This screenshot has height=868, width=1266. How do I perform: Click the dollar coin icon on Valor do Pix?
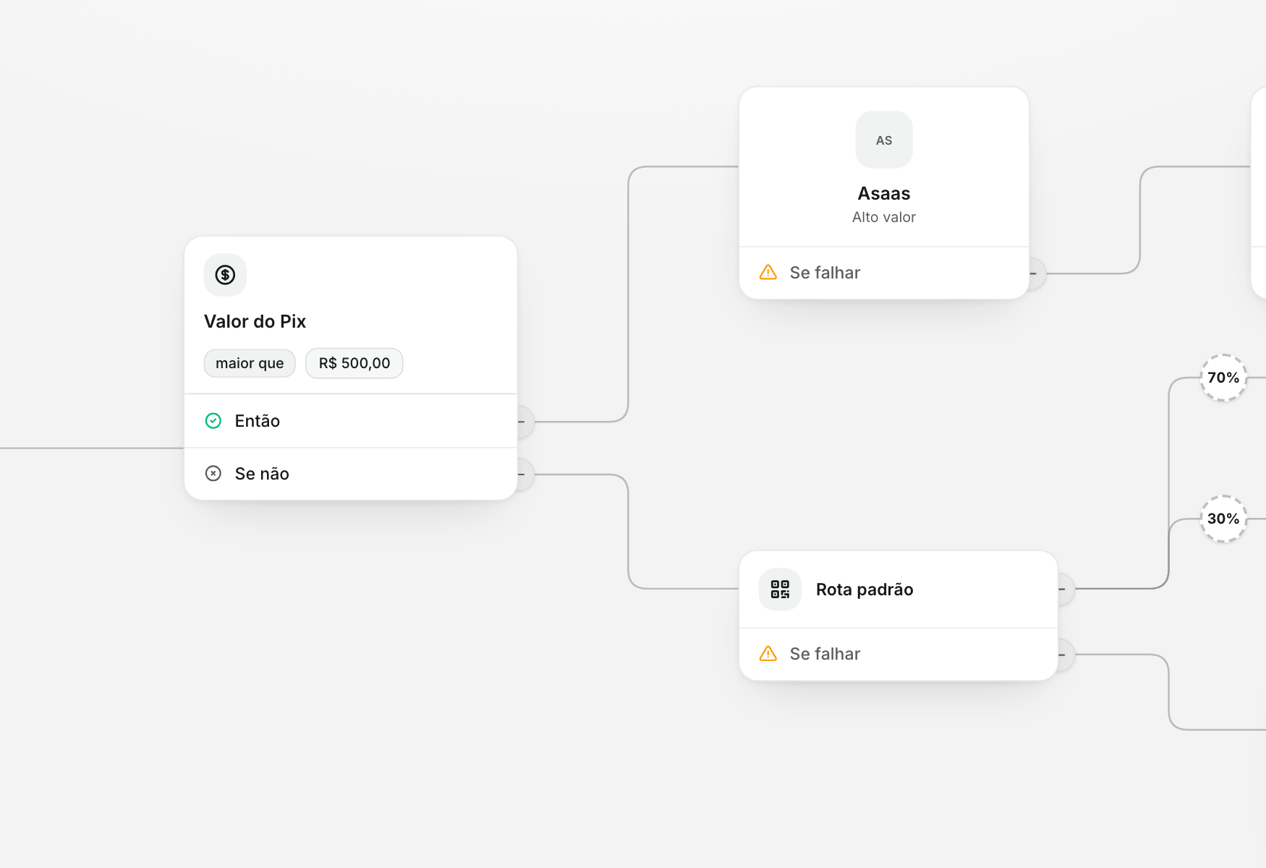tap(225, 275)
